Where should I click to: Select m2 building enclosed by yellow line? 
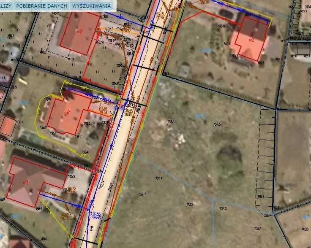tap(67, 113)
